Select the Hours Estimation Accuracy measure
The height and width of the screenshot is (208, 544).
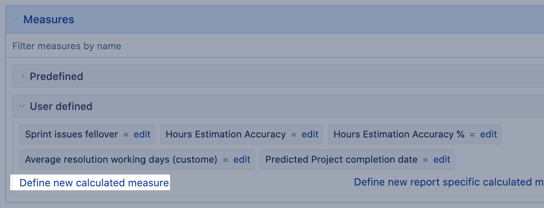[225, 134]
